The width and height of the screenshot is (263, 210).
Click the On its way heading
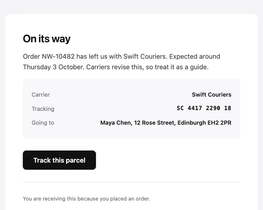tap(47, 39)
